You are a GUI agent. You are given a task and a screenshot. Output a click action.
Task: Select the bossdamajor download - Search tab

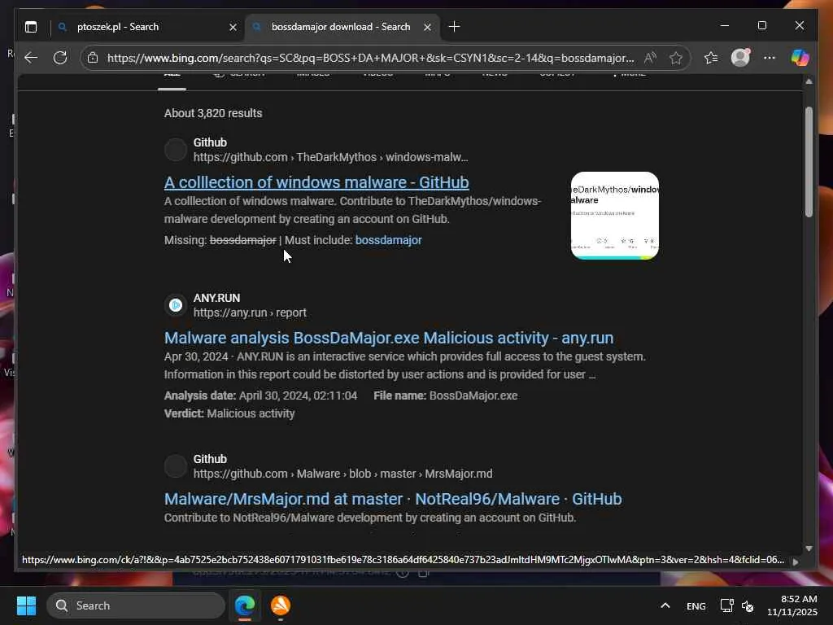click(x=342, y=27)
